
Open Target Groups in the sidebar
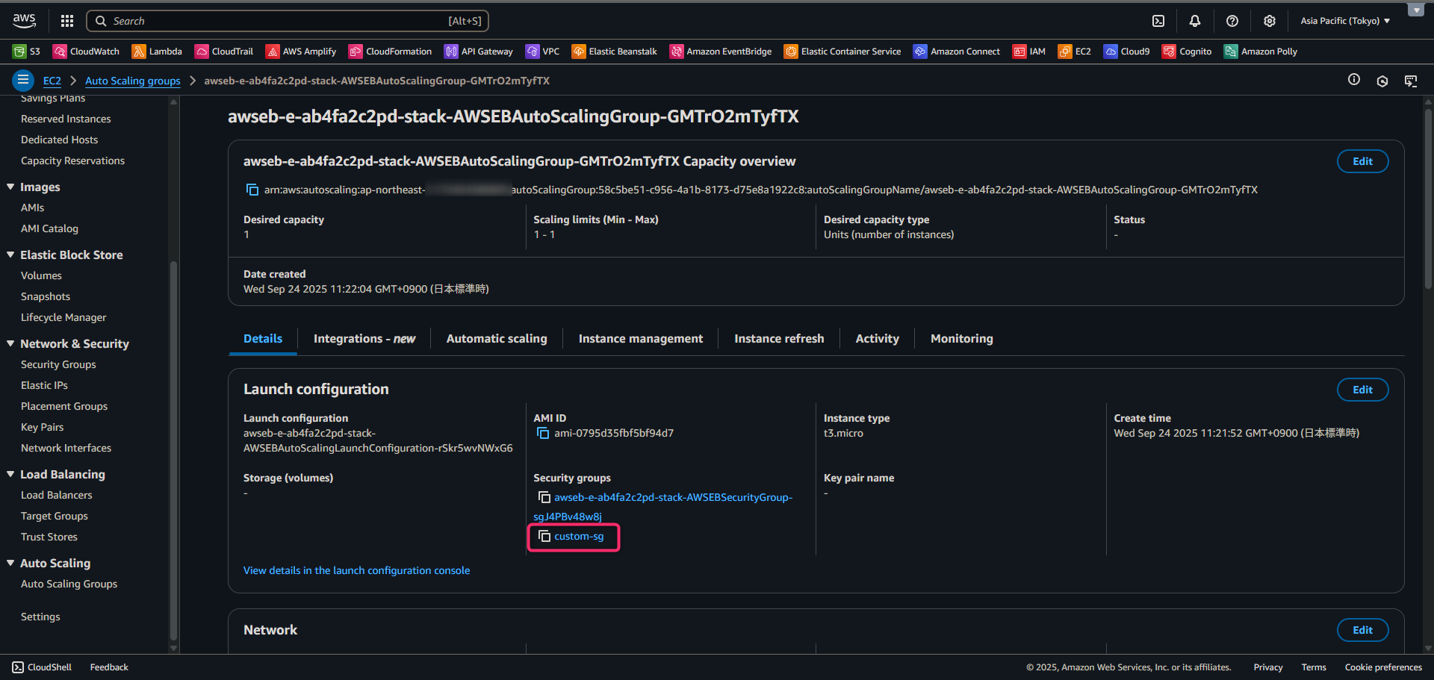pyautogui.click(x=55, y=516)
